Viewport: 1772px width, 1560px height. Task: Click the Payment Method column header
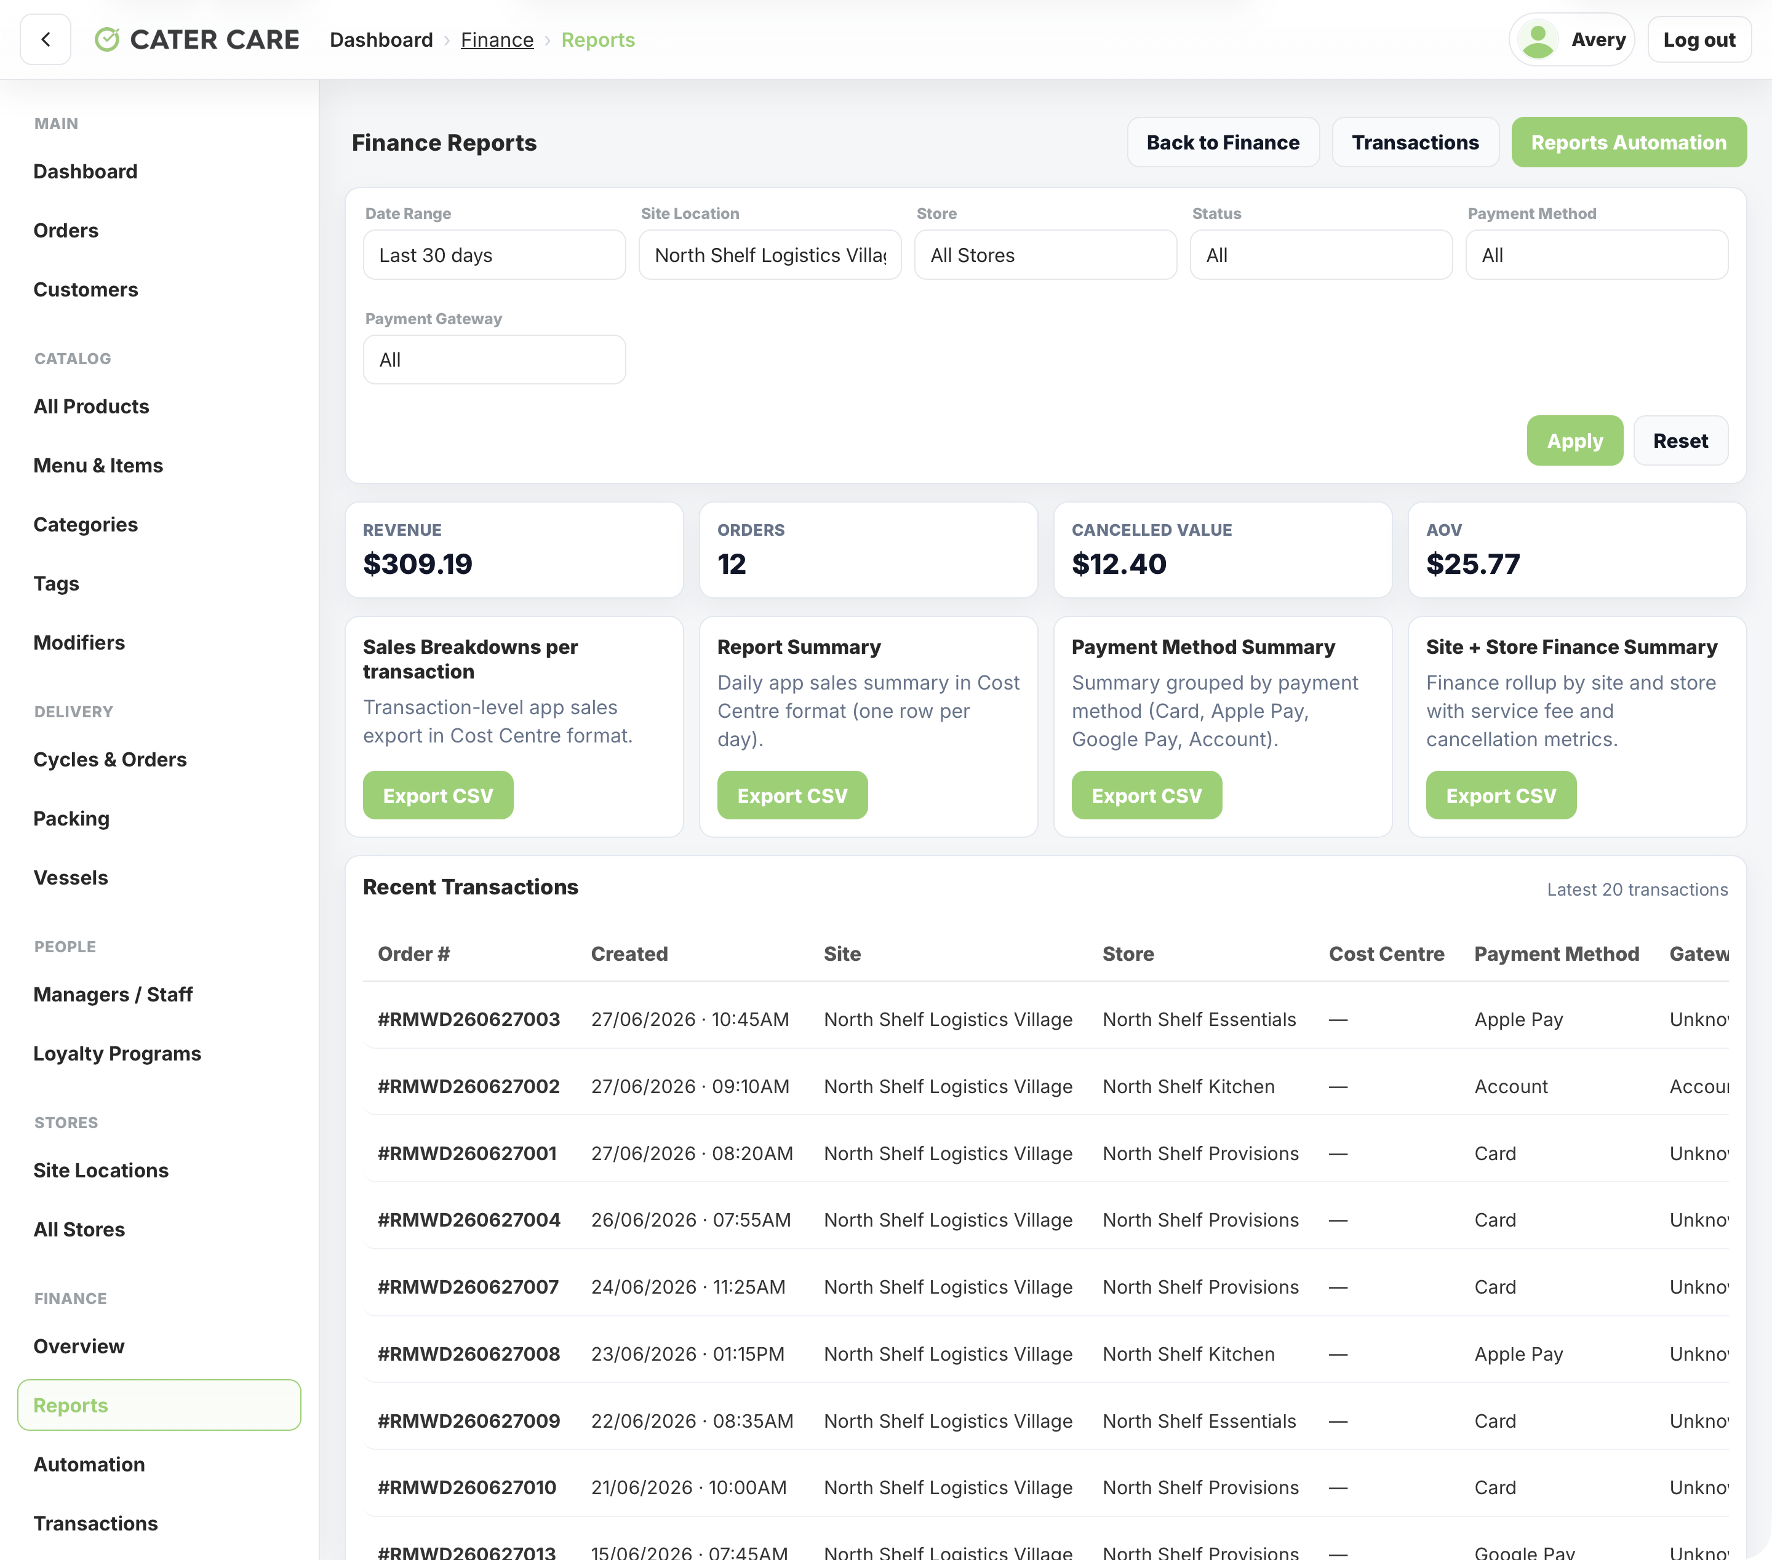pos(1556,953)
